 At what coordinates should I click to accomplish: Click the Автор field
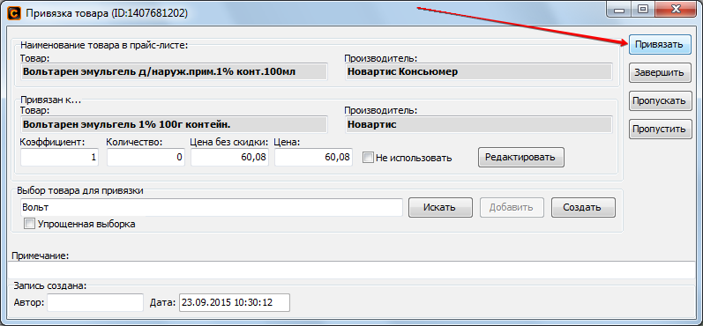click(95, 303)
